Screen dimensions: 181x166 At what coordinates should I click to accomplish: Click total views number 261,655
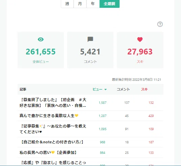pos(41,51)
